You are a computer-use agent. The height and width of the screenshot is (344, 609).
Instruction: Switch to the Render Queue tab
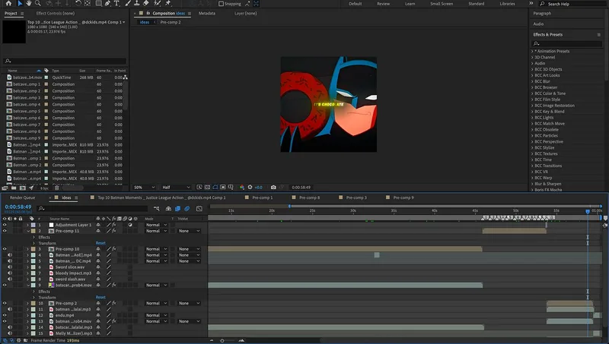[x=23, y=197]
